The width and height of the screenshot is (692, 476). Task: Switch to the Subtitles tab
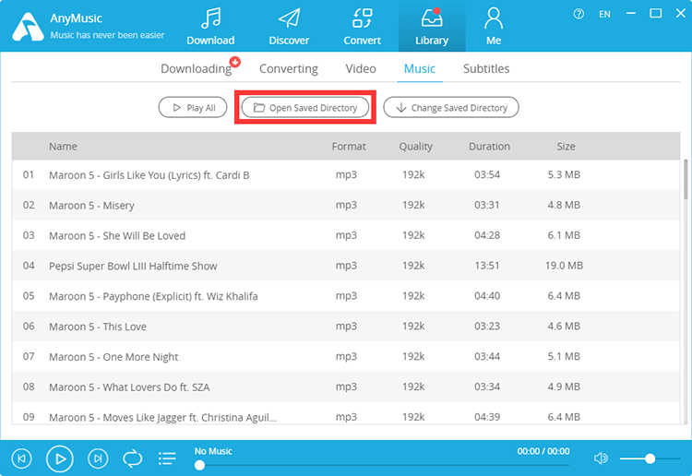(486, 69)
